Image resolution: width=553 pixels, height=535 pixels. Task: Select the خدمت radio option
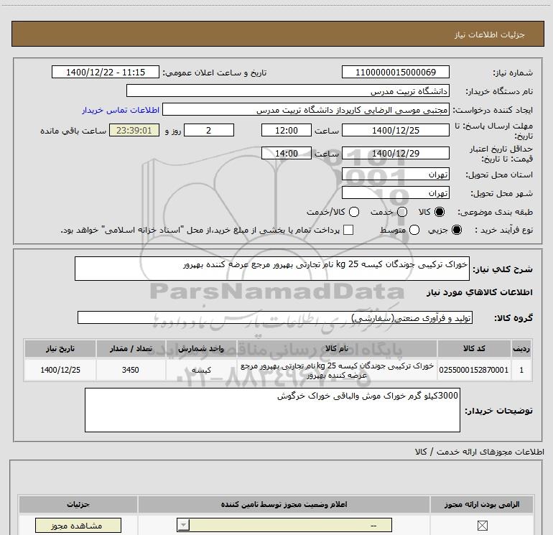402,212
